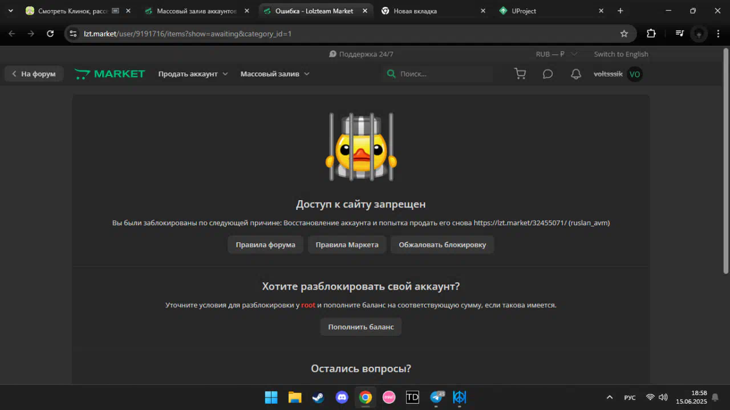Open a new browser tab

(x=620, y=11)
